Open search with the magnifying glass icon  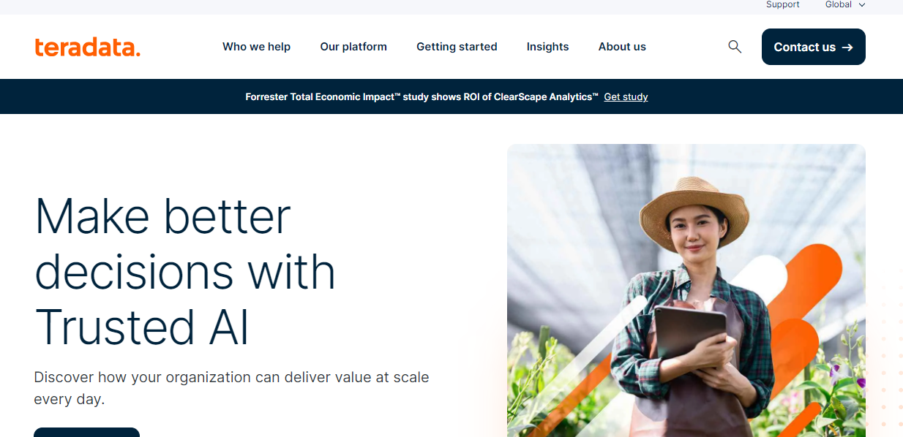point(735,47)
